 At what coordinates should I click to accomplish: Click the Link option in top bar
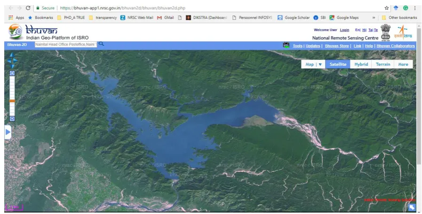pos(357,46)
